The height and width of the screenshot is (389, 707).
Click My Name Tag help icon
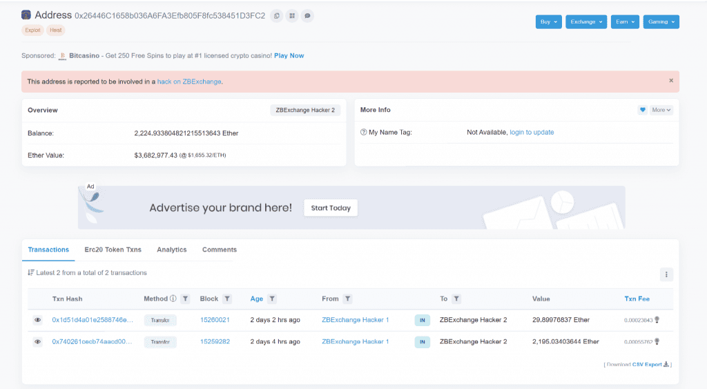click(363, 132)
